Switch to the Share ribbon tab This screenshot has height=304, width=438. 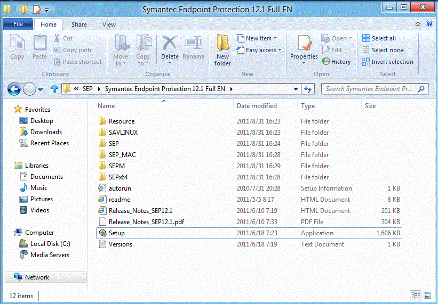(79, 24)
